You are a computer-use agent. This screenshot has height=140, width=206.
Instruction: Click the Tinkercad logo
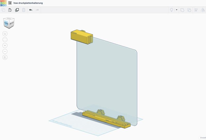point(3,3)
